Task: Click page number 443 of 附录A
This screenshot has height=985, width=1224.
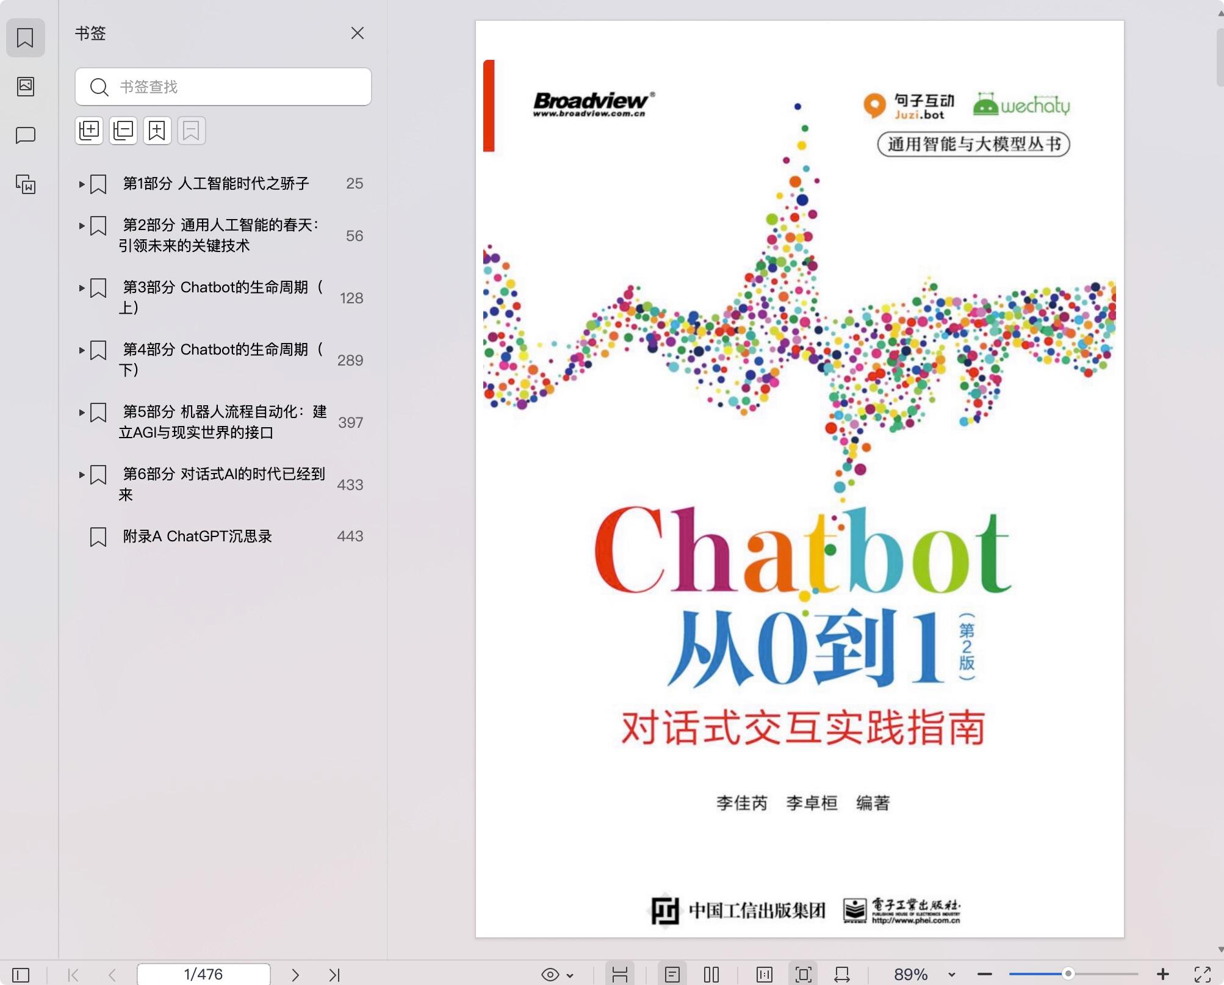Action: 350,536
